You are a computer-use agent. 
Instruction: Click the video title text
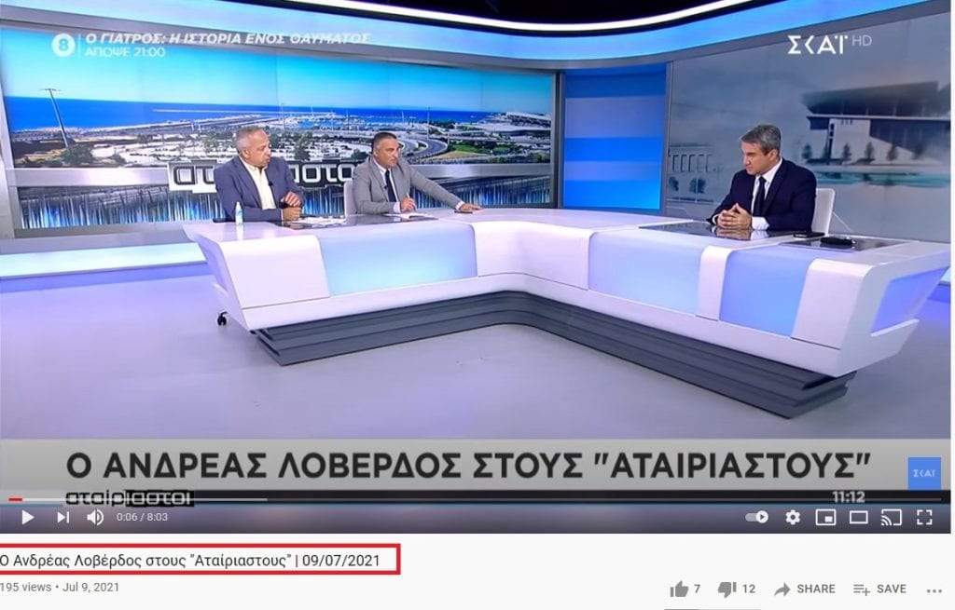(x=189, y=560)
